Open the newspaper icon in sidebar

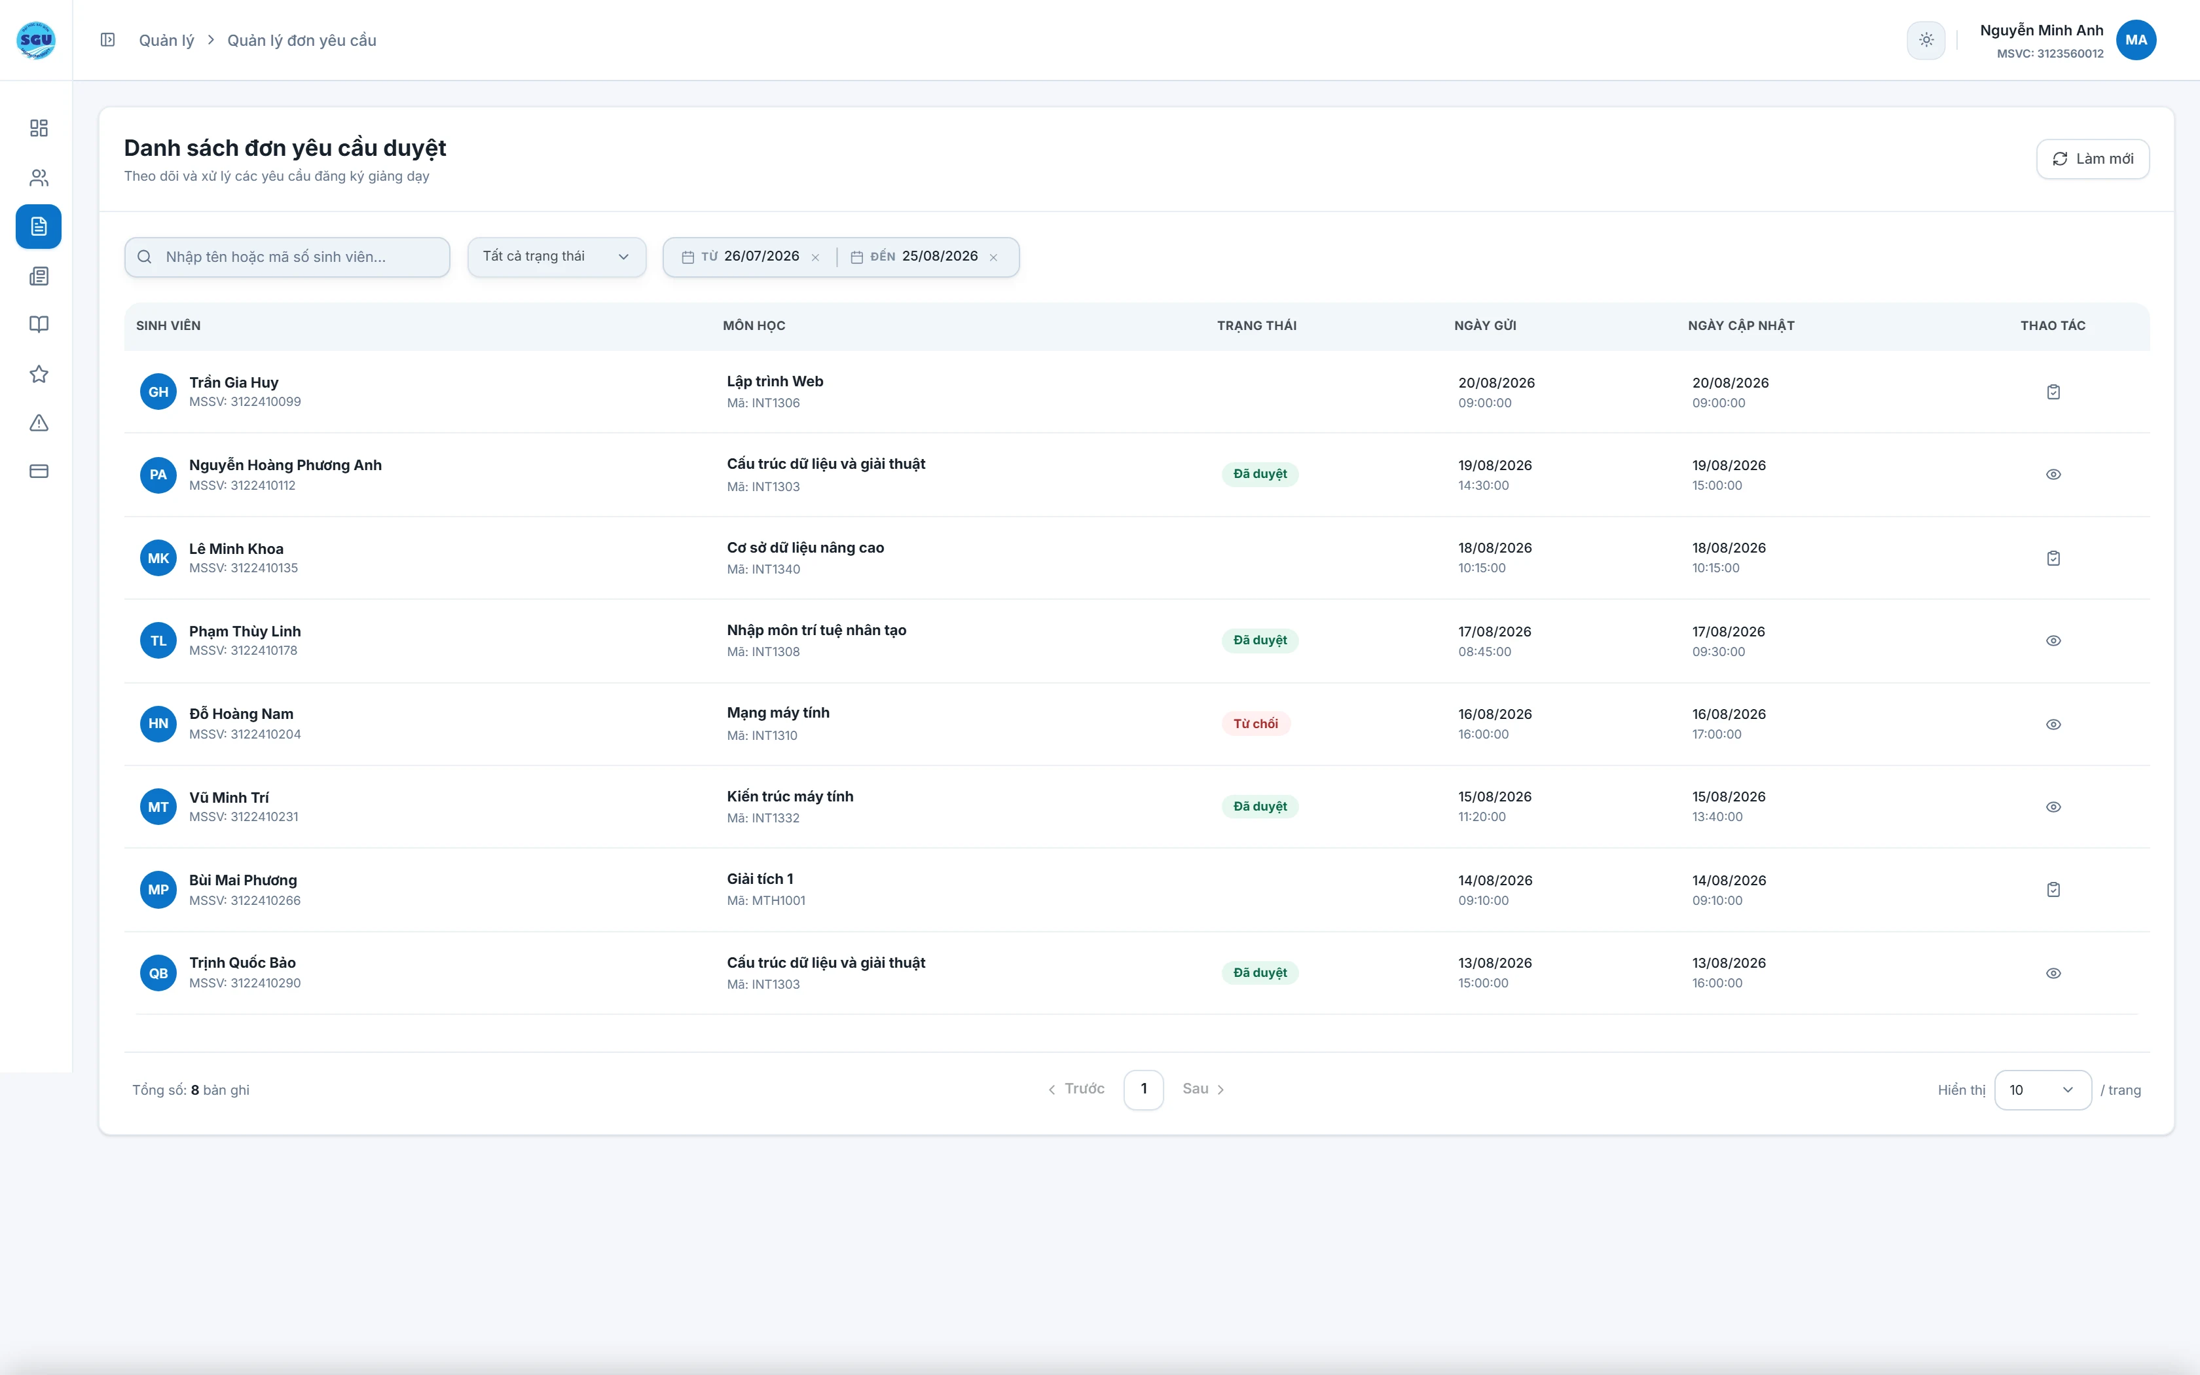[x=38, y=276]
